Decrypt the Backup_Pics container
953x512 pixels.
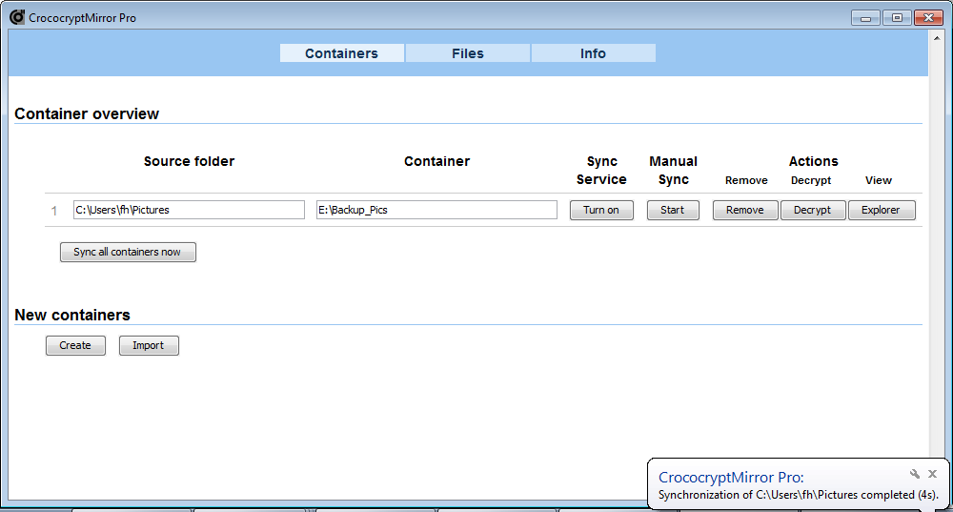(x=813, y=210)
